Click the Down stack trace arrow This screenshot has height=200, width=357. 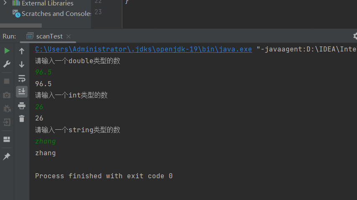(22, 64)
